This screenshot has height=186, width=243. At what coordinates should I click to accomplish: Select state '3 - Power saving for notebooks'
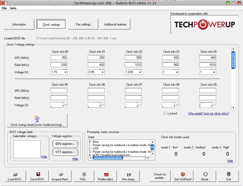click(x=119, y=152)
